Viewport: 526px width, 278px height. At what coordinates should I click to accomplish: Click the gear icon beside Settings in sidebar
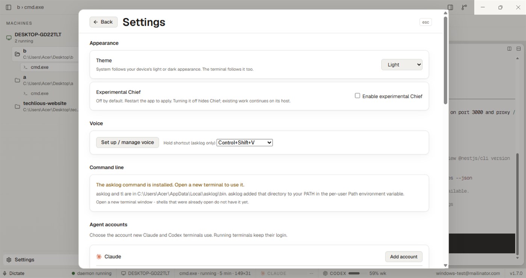click(x=9, y=260)
